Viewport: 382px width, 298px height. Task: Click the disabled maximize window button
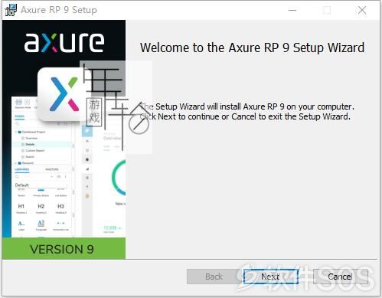[x=327, y=10]
